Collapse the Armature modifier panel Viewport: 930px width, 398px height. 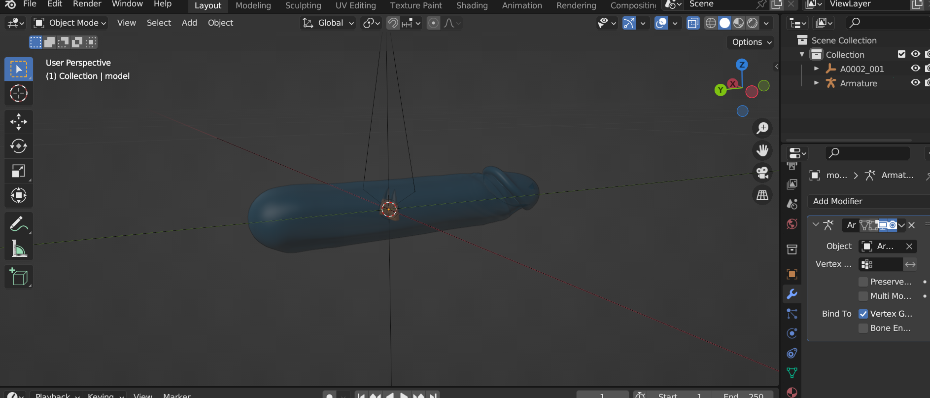click(816, 225)
